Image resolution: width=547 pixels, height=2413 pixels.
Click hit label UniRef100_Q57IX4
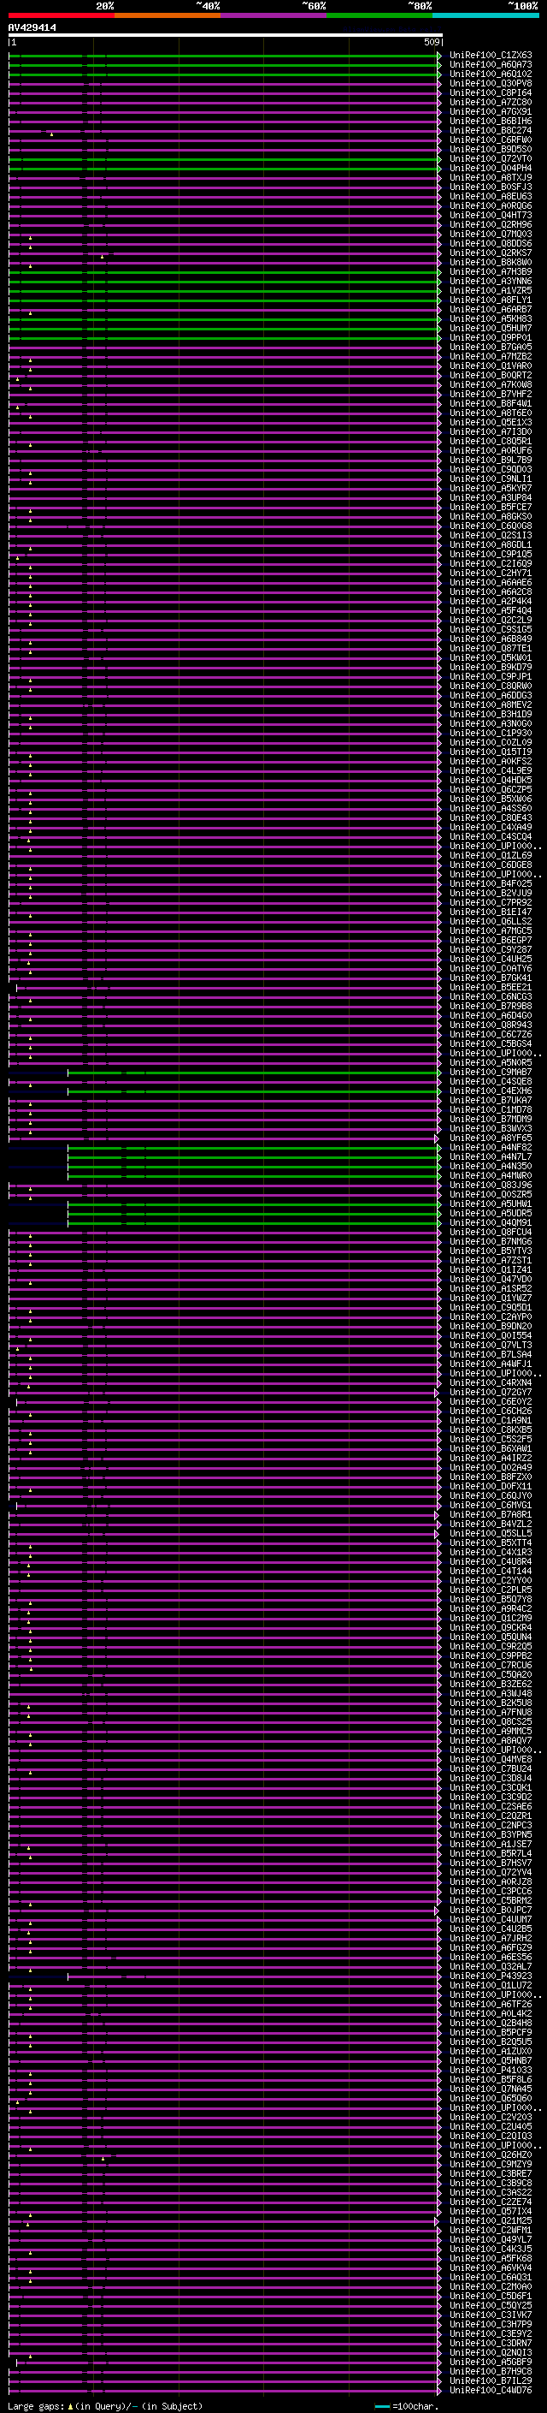click(491, 2212)
